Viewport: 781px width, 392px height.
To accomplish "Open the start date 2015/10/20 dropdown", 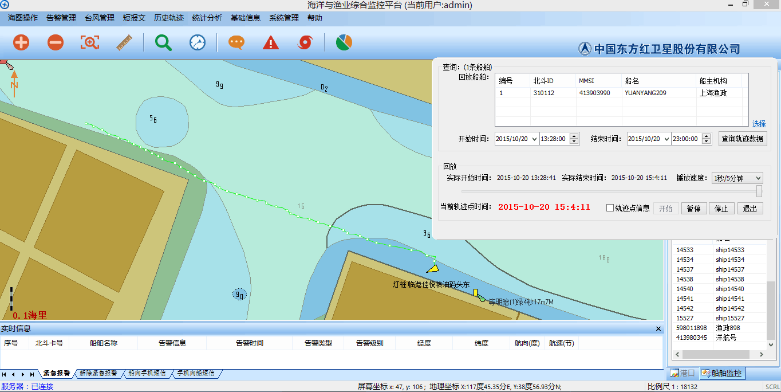I will click(535, 139).
